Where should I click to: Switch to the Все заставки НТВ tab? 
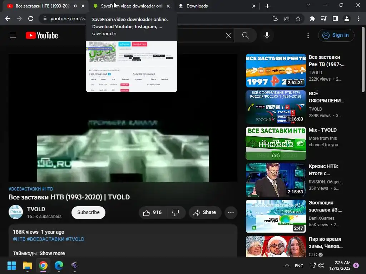pyautogui.click(x=42, y=6)
